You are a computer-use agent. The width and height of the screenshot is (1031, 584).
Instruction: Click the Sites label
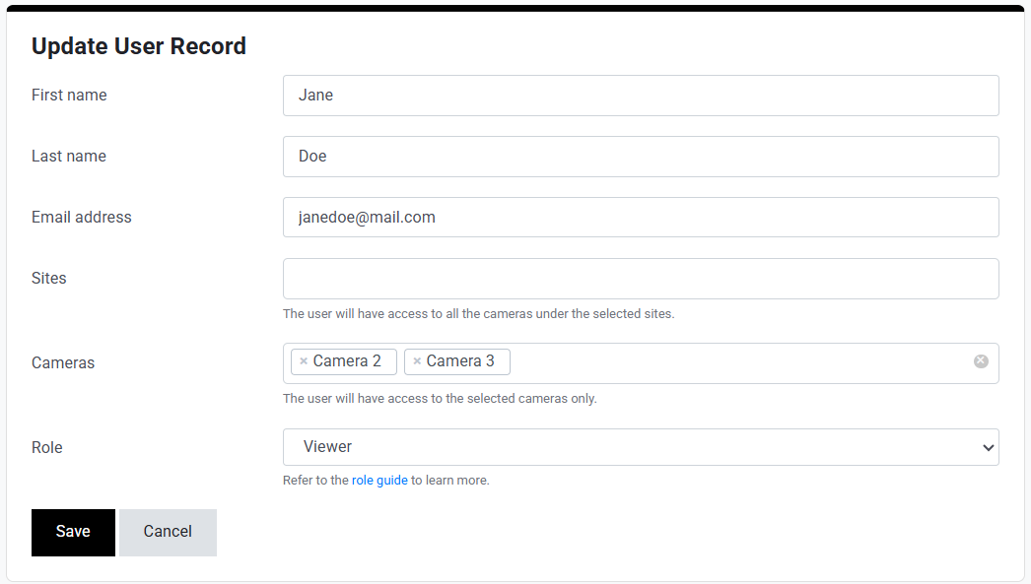pos(49,279)
